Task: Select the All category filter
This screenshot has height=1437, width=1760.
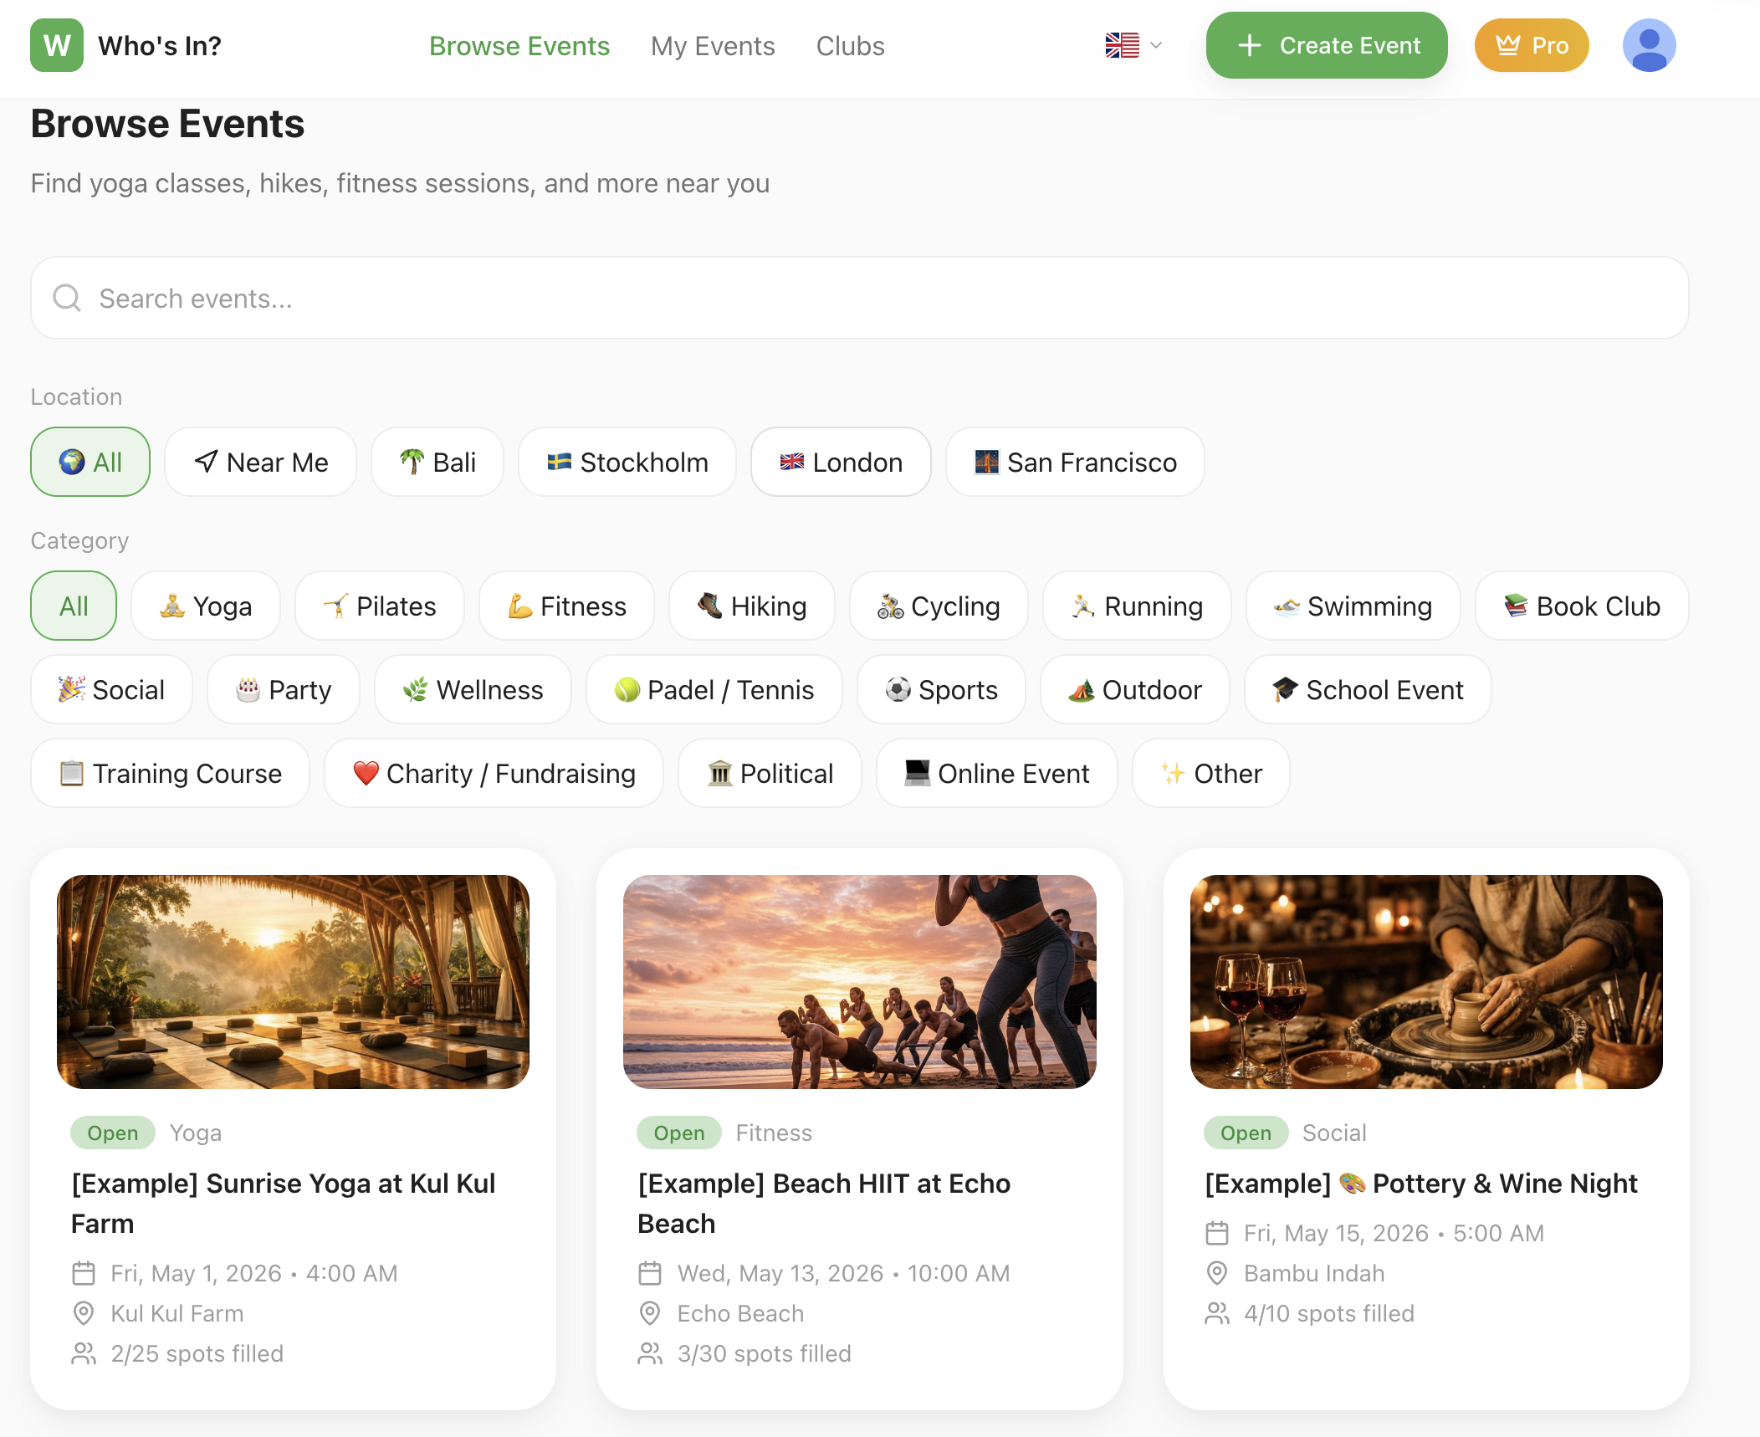Action: click(x=74, y=606)
